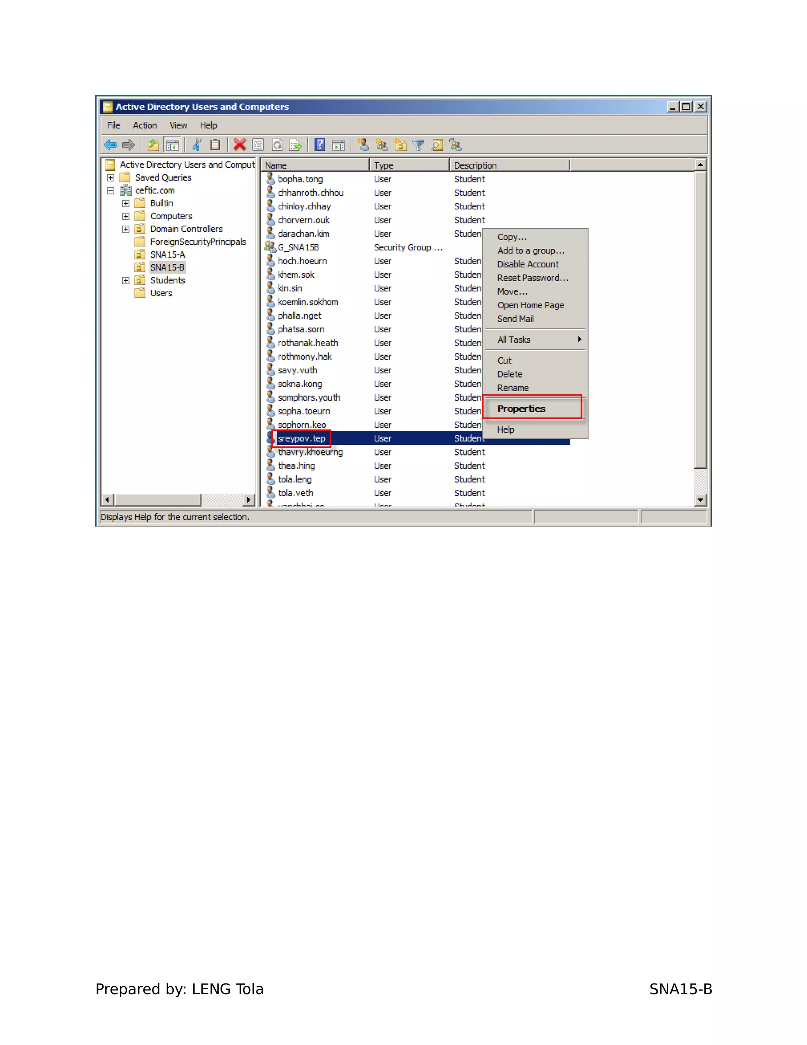Choose Properties from the context menu
The height and width of the screenshot is (1045, 807).
click(521, 409)
